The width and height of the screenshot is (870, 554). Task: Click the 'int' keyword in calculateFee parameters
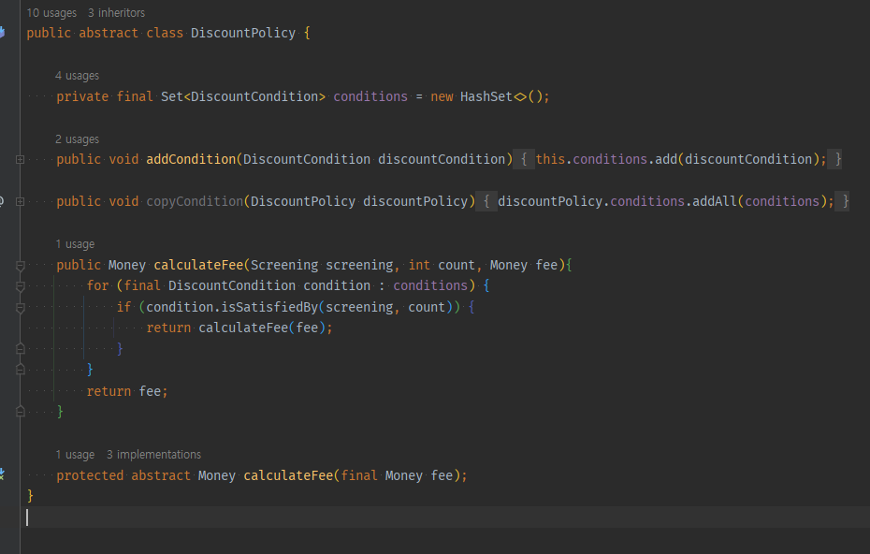(x=419, y=266)
